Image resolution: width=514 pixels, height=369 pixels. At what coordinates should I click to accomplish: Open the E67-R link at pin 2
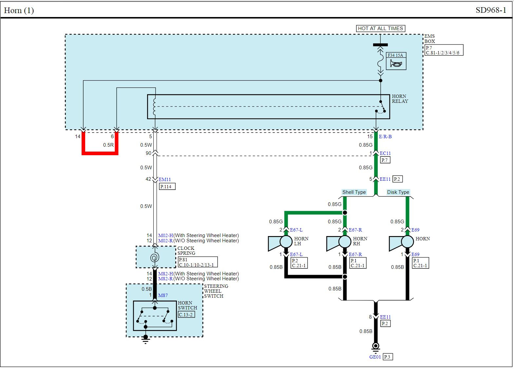point(355,230)
